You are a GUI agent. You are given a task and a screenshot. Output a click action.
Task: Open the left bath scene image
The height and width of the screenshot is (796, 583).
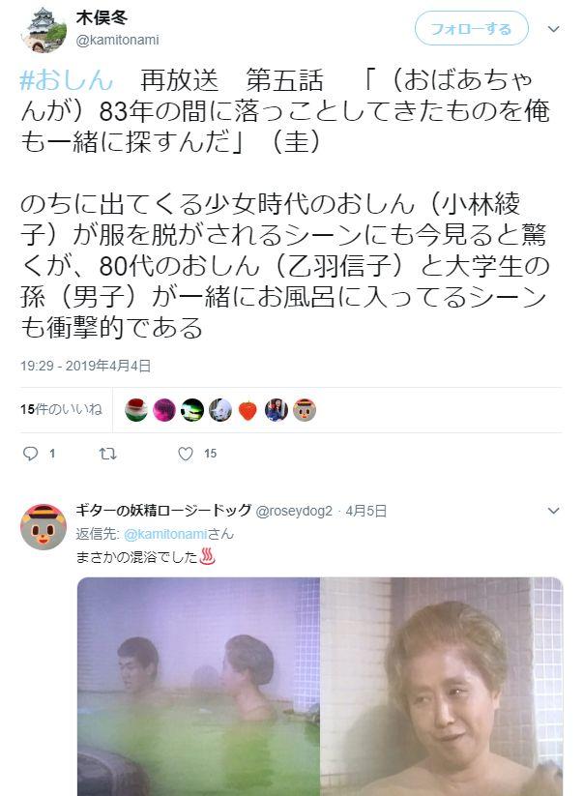coord(198,687)
